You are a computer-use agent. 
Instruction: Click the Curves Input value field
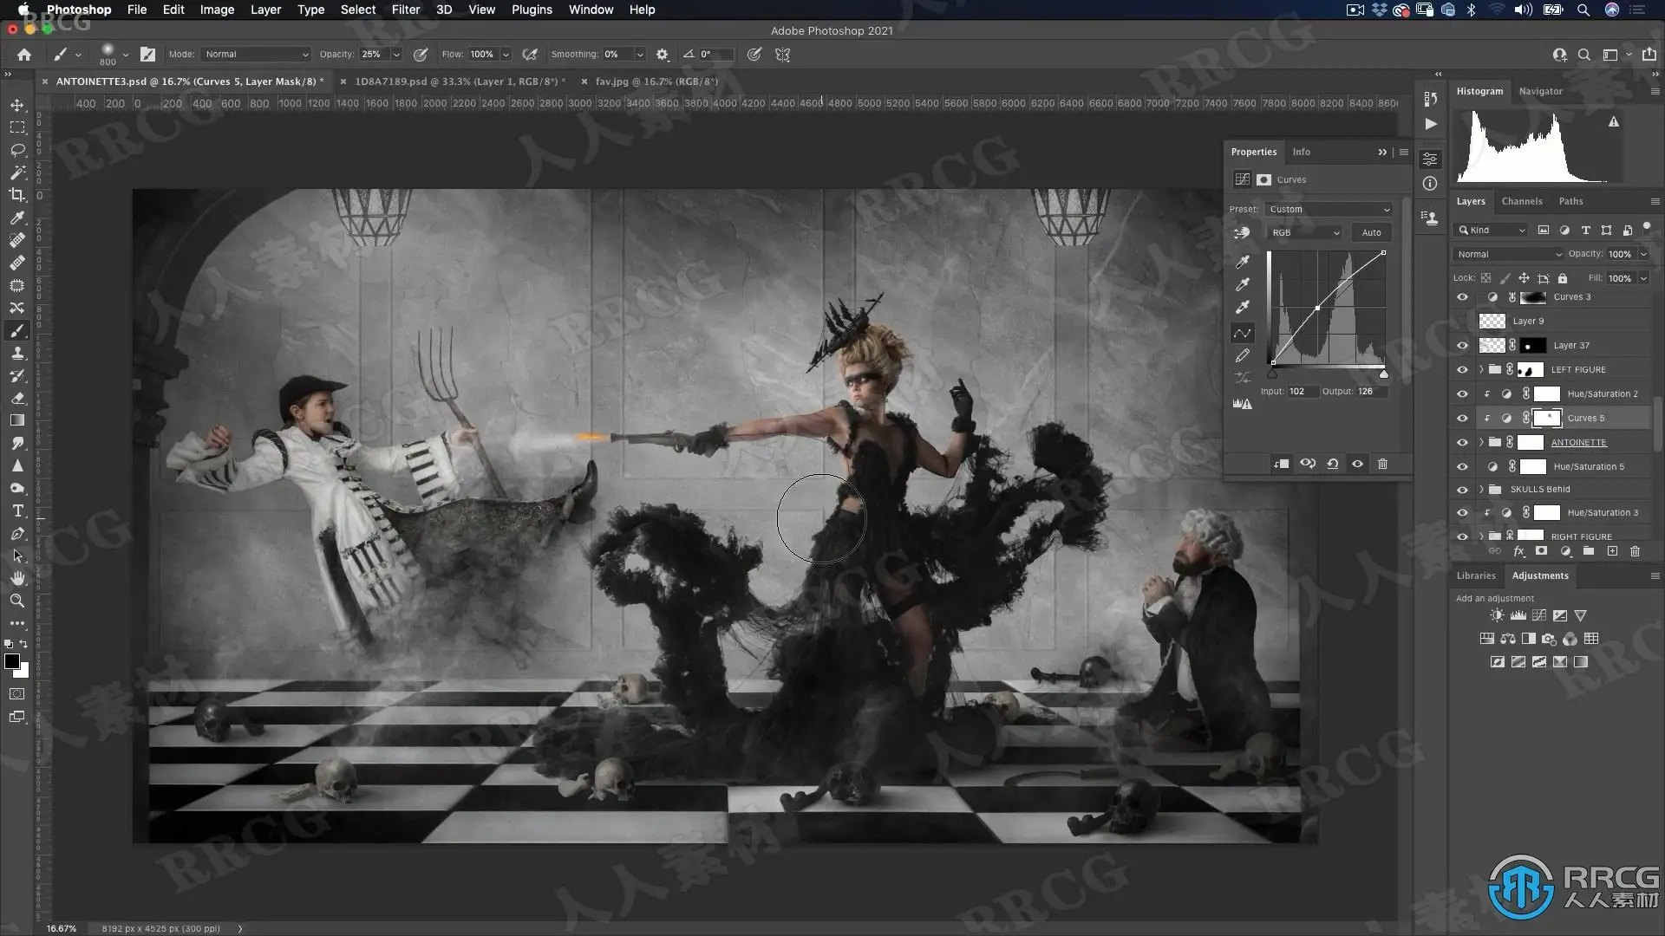pyautogui.click(x=1302, y=392)
